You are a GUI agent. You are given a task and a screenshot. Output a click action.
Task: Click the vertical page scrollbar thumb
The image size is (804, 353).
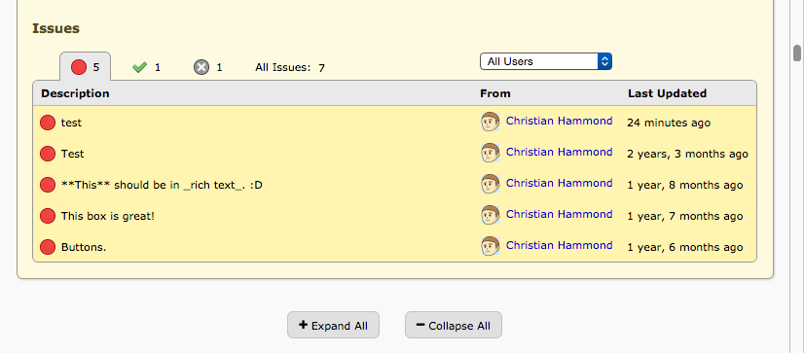(x=797, y=53)
